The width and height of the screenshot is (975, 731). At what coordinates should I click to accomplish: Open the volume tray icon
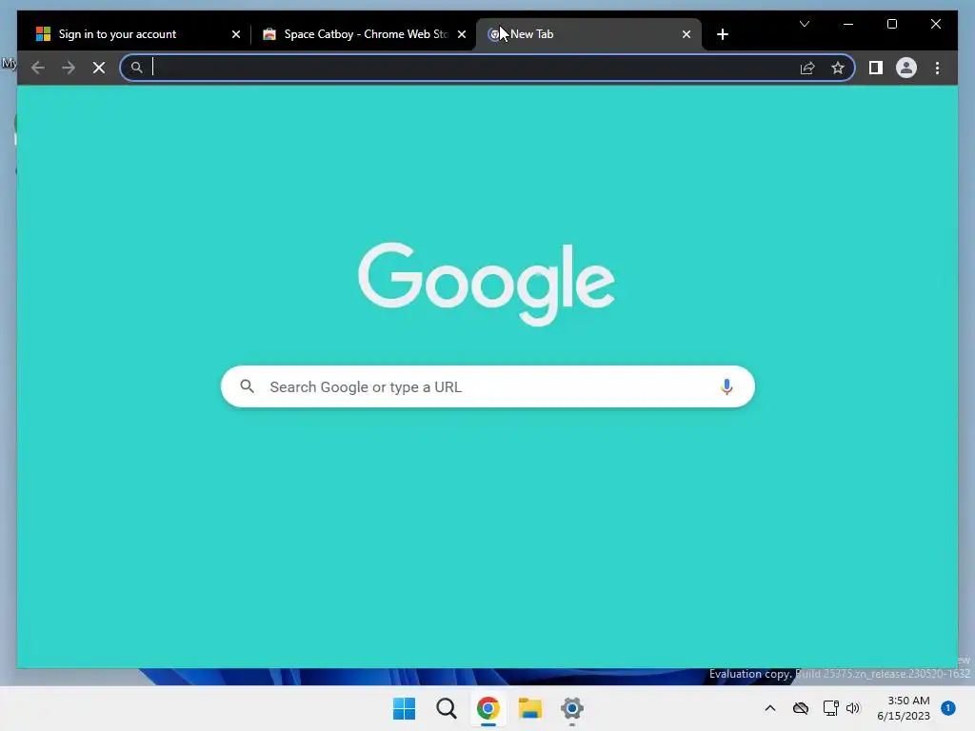coord(852,708)
